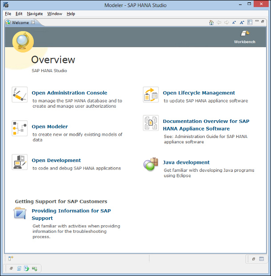Open the Edit menu
Image resolution: width=271 pixels, height=276 pixels.
pyautogui.click(x=19, y=14)
